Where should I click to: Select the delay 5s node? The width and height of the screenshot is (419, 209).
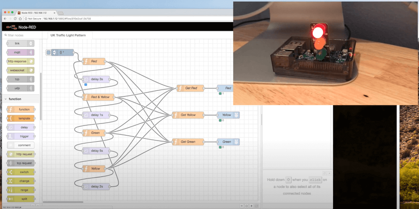point(96,150)
